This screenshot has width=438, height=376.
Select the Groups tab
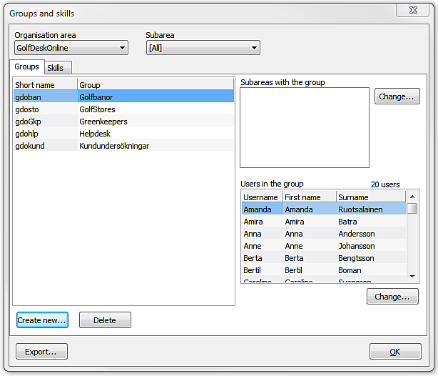point(27,67)
